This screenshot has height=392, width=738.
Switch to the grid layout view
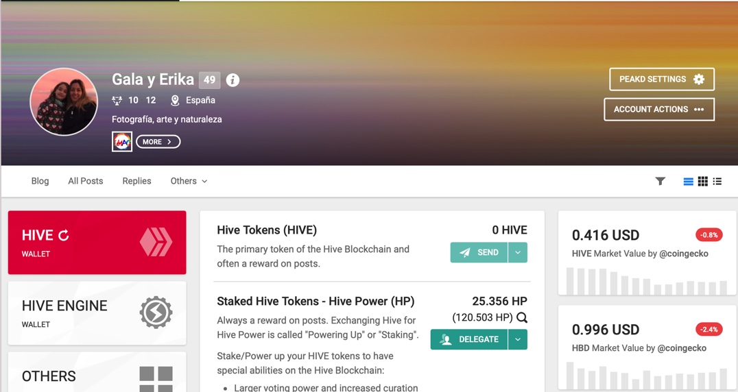(x=703, y=182)
